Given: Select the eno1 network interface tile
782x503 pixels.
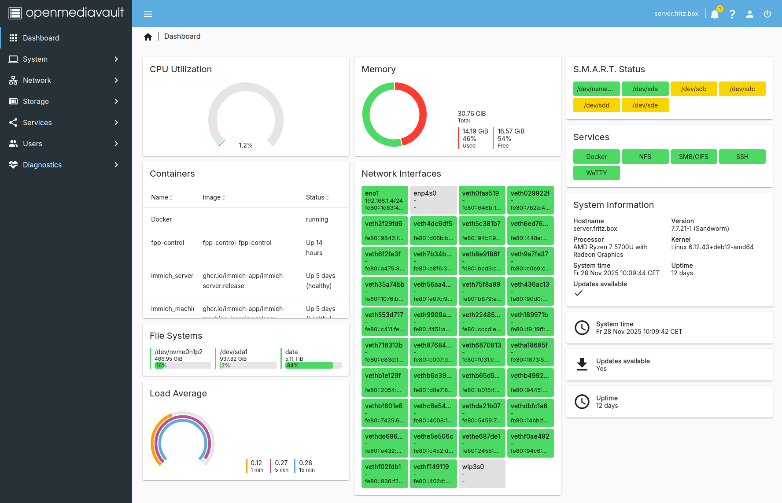Looking at the screenshot, I should click(x=384, y=200).
